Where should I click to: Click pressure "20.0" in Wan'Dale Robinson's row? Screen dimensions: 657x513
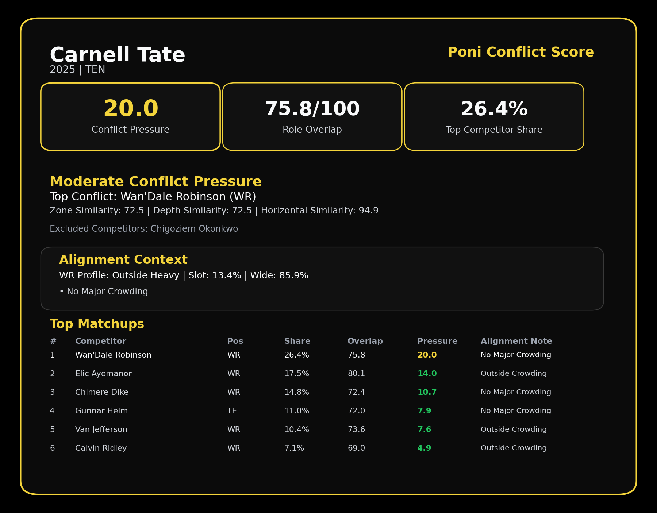tap(427, 355)
